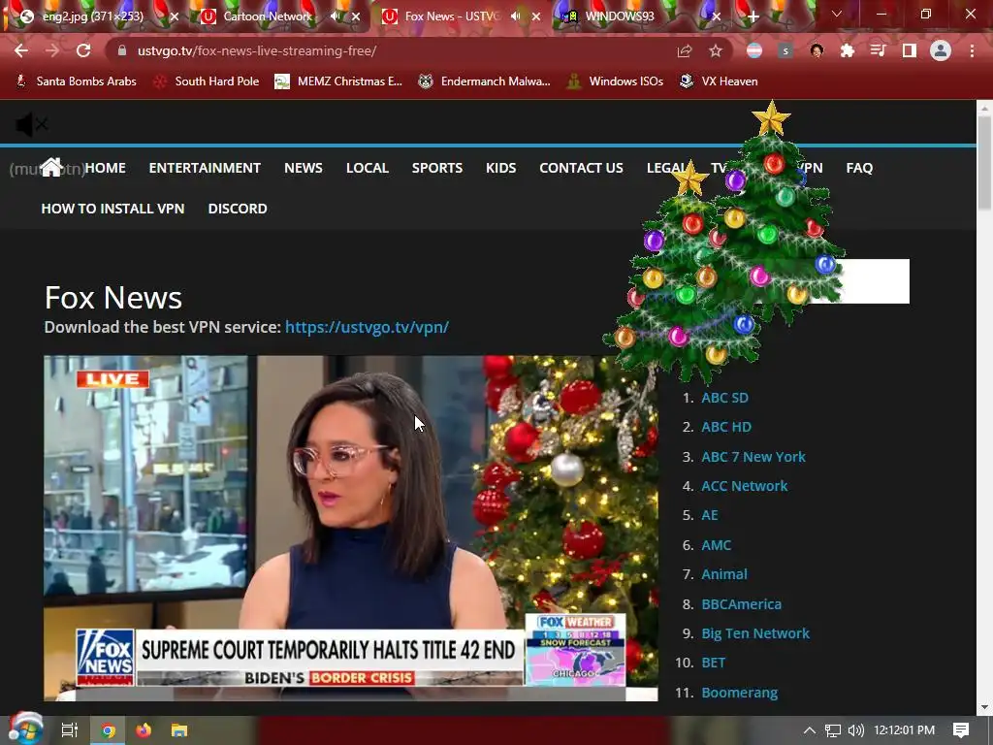Open Firefox from the taskbar
The width and height of the screenshot is (993, 745).
tap(144, 730)
